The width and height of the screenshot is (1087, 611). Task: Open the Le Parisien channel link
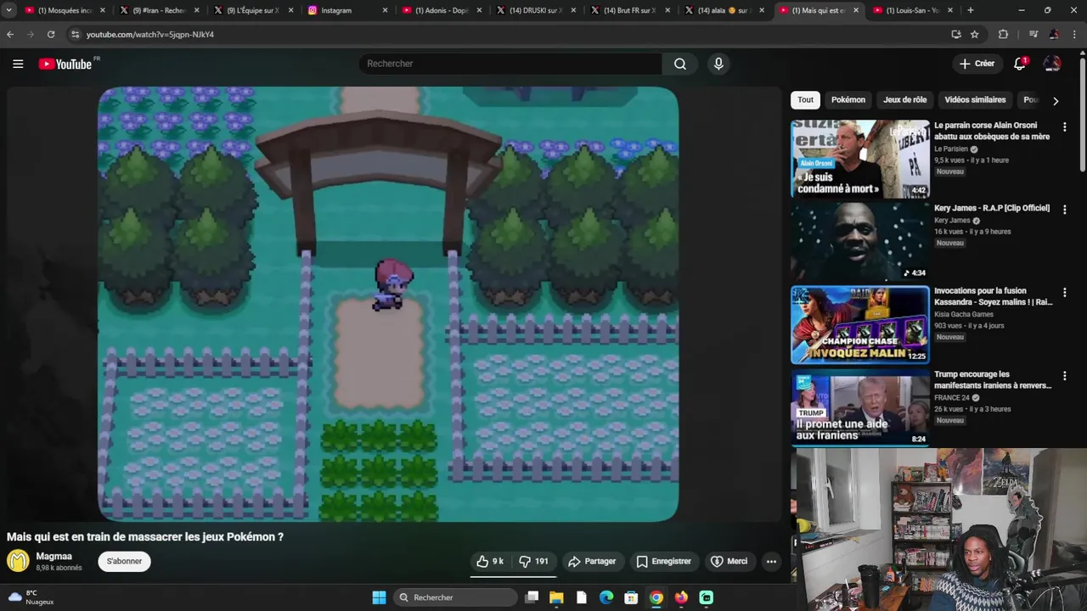[951, 149]
